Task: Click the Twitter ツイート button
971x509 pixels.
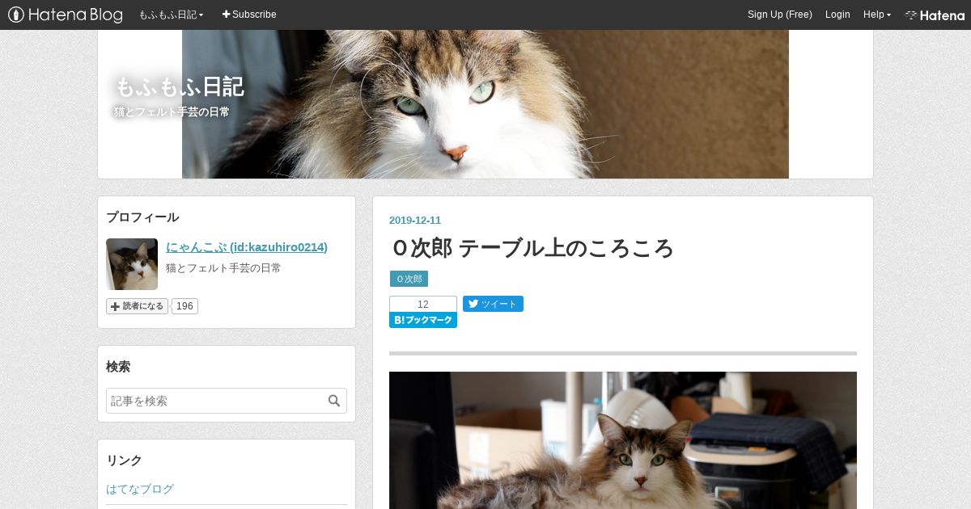Action: [493, 304]
